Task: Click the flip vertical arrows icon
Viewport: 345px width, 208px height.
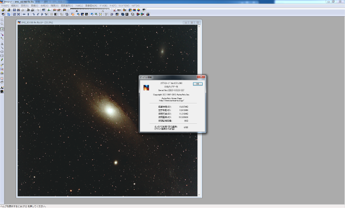Action: [28, 15]
